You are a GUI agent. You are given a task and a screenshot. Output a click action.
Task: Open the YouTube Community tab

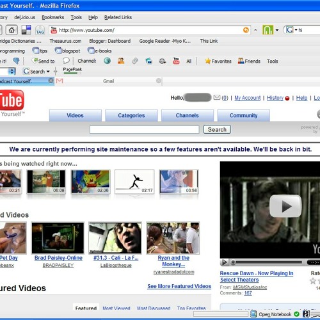[244, 115]
